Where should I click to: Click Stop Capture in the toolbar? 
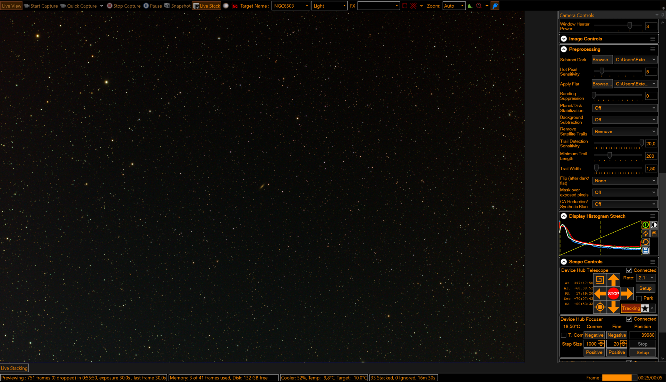124,6
